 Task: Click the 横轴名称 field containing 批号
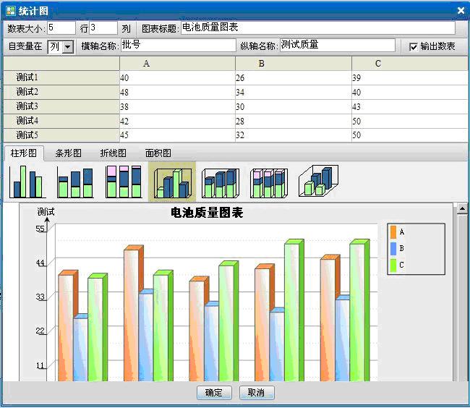(x=179, y=46)
